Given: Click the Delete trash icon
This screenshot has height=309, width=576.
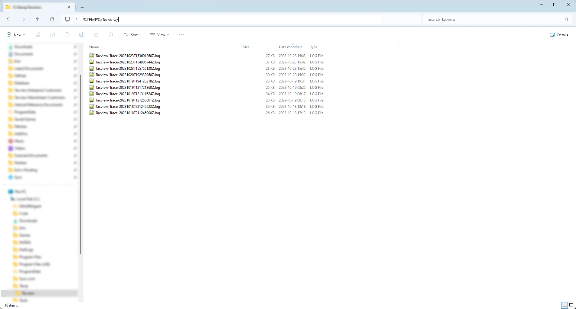Looking at the screenshot, I should (111, 35).
